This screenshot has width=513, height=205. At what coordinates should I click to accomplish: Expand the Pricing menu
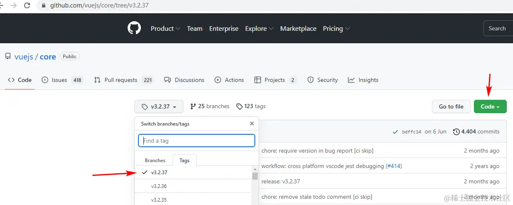coord(336,29)
